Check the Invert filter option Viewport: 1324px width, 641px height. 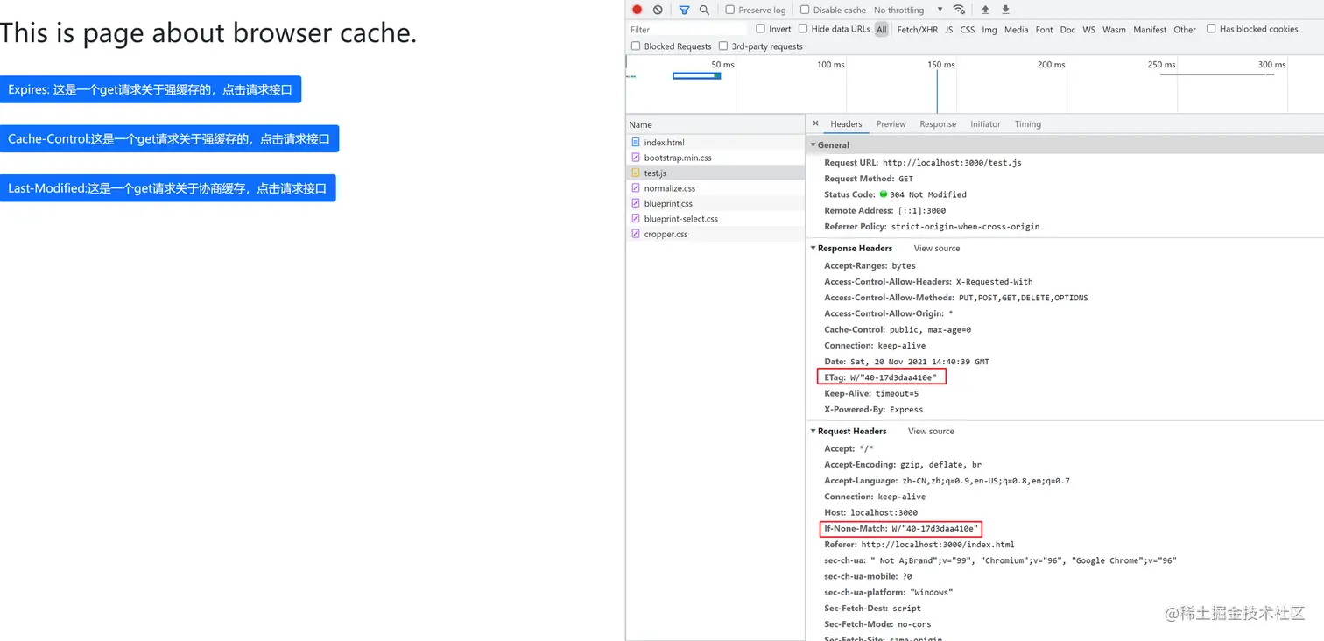[x=761, y=29]
